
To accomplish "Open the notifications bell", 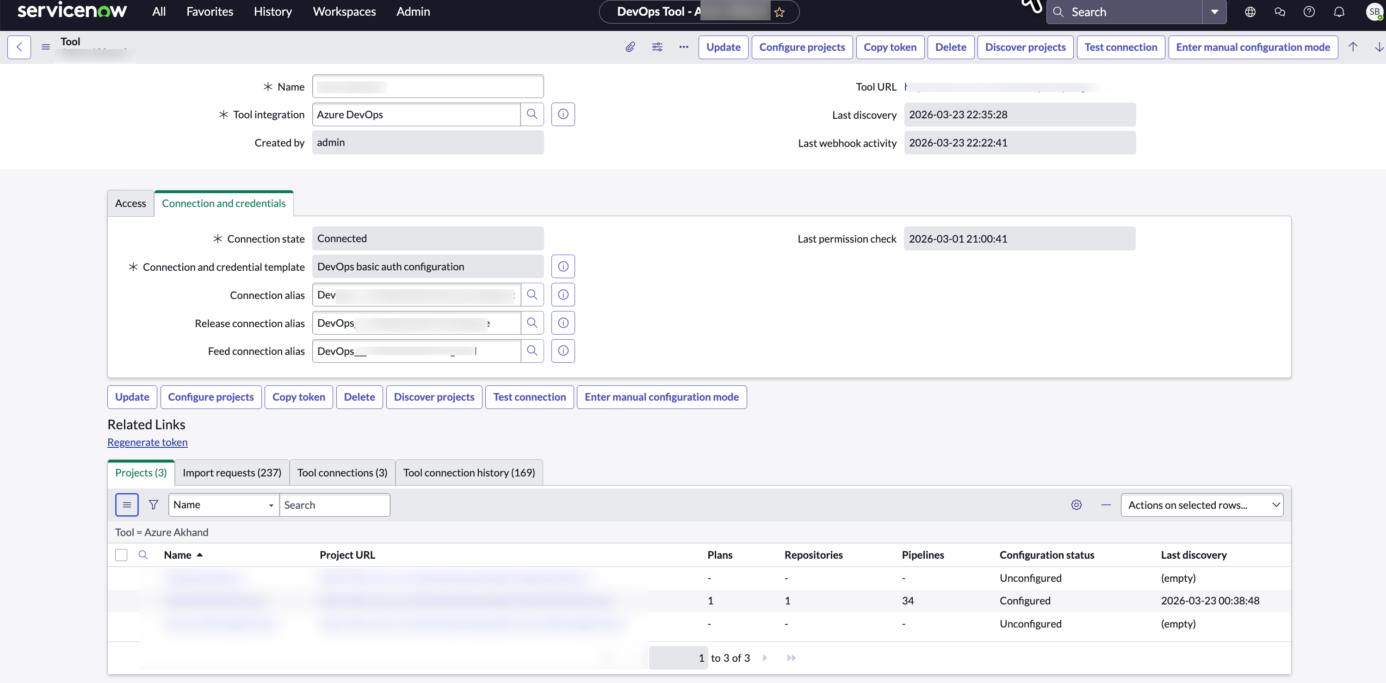I will (1339, 12).
